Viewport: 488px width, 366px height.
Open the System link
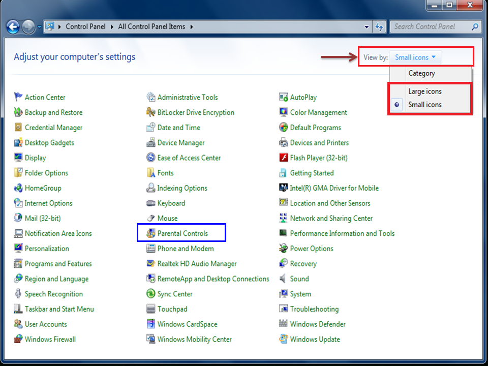tap(300, 294)
